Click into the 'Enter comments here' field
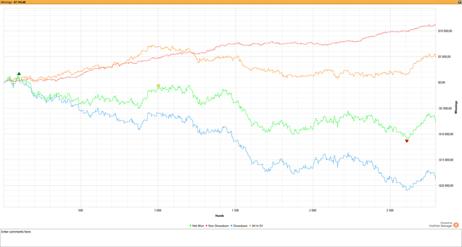 click(231, 238)
